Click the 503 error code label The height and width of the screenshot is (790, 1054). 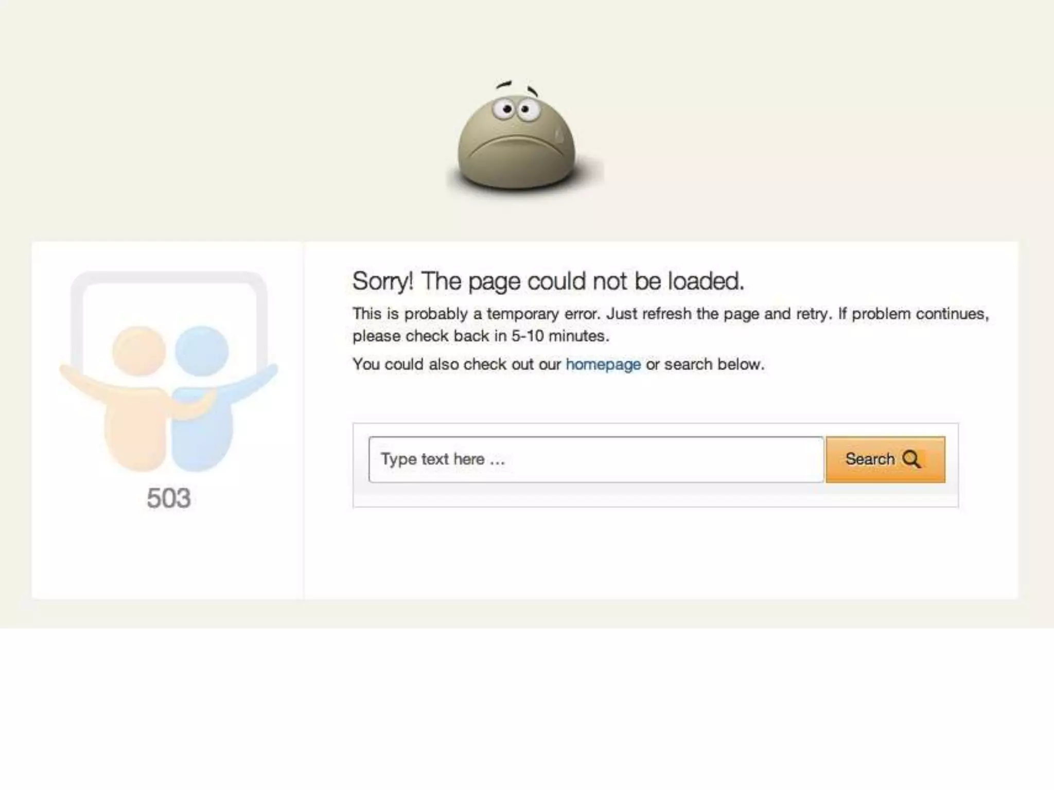169,498
